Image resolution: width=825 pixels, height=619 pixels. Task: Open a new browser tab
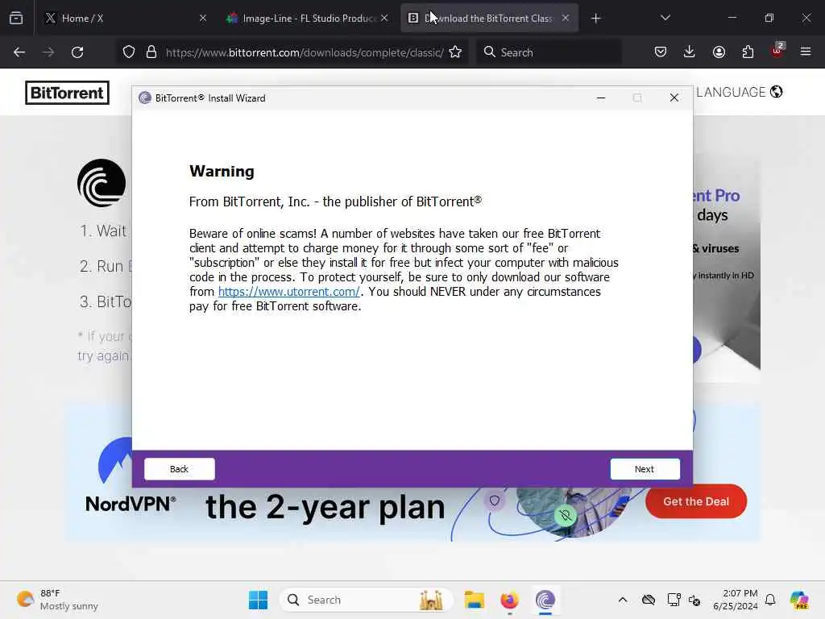click(595, 19)
